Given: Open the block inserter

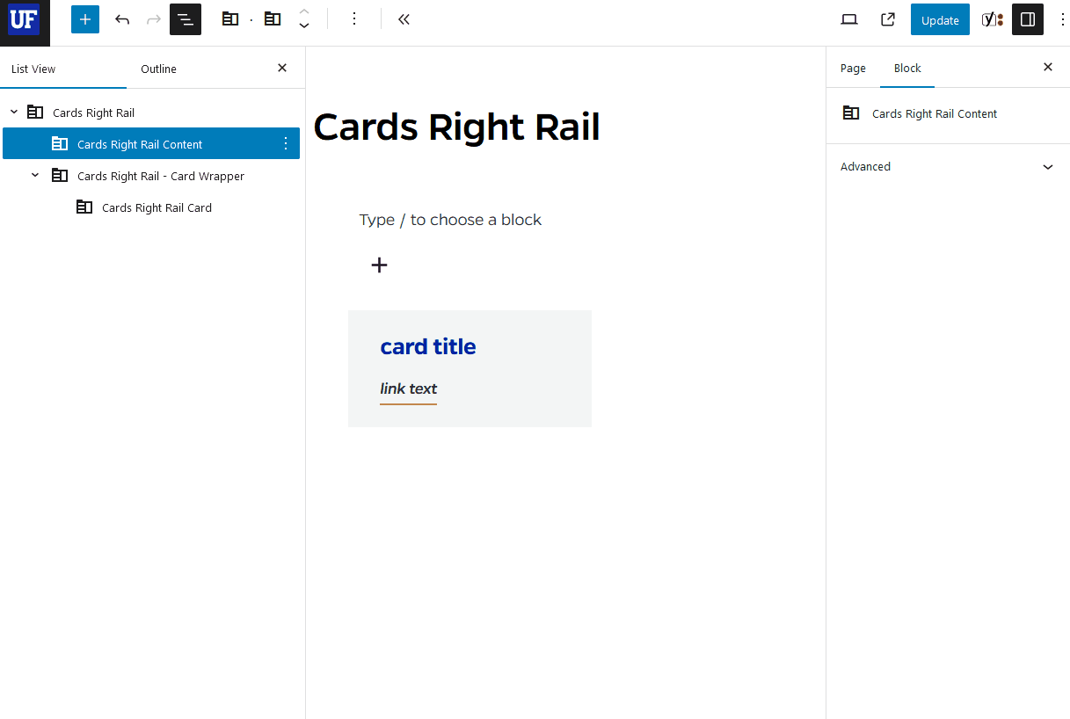Looking at the screenshot, I should [84, 18].
